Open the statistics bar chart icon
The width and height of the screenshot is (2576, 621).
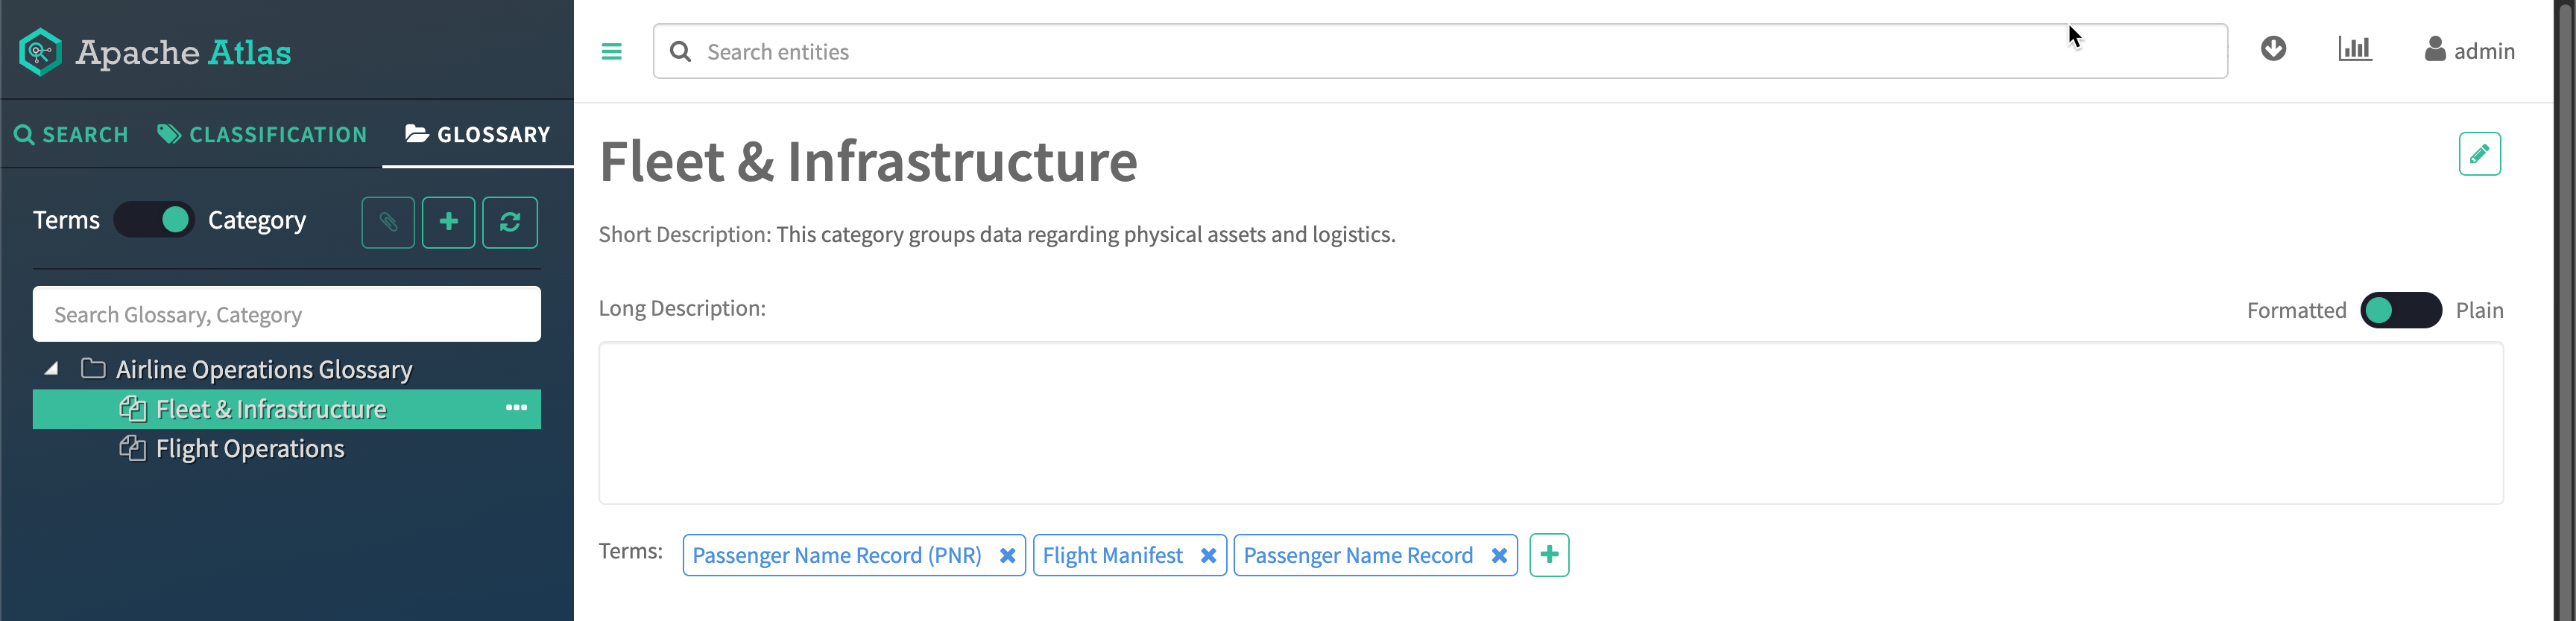coord(2354,49)
